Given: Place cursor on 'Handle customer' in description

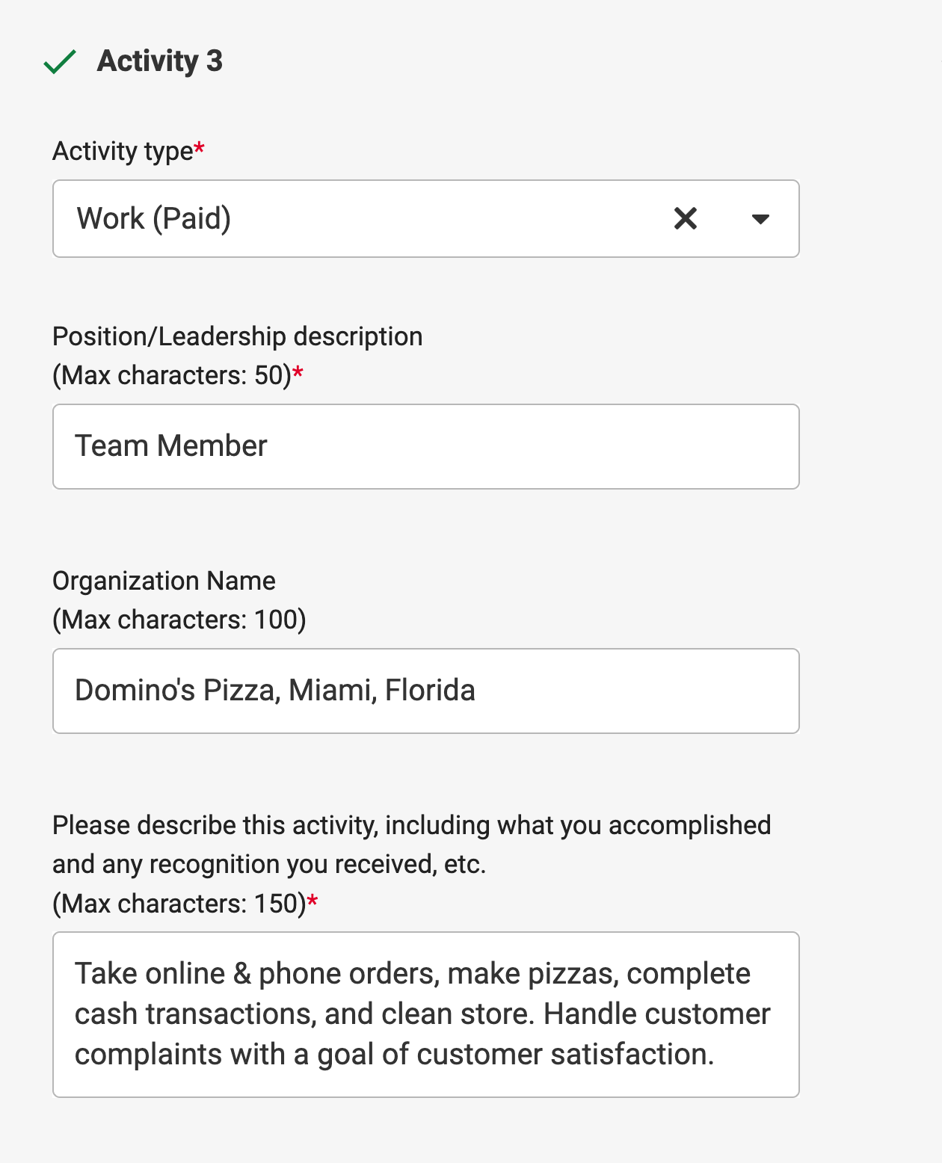Looking at the screenshot, I should [656, 1014].
